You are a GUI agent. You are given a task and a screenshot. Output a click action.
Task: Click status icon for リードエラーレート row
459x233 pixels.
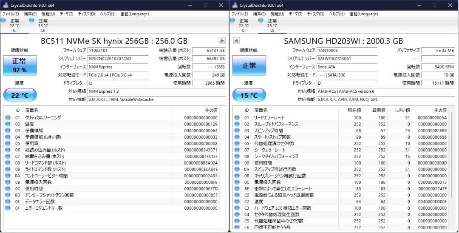[x=237, y=118]
